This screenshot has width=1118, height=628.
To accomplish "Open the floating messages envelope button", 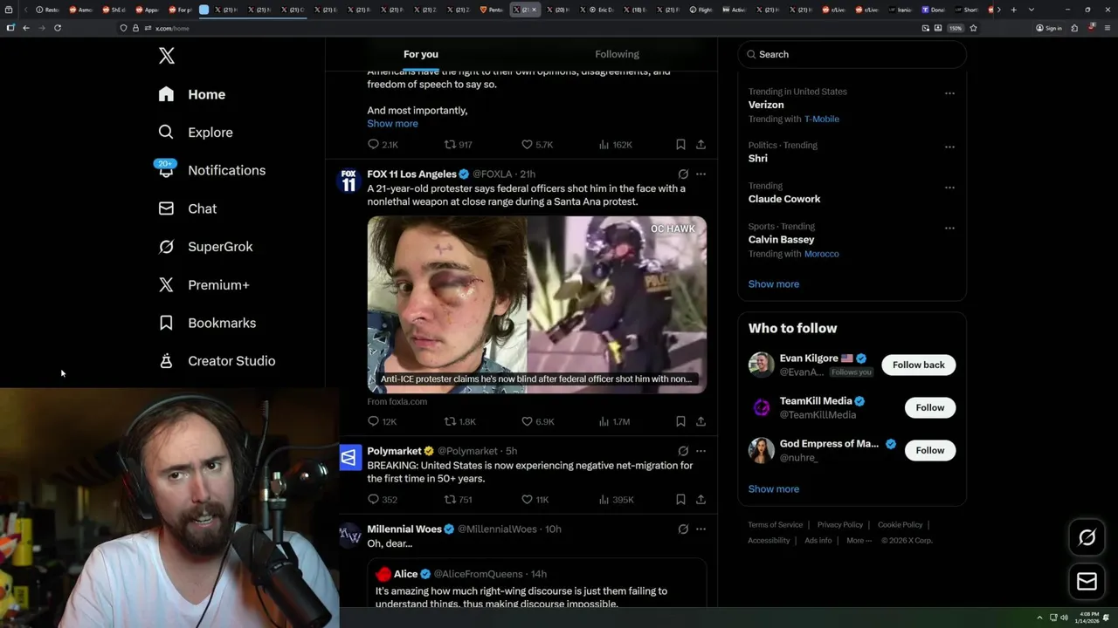I will pyautogui.click(x=1087, y=581).
